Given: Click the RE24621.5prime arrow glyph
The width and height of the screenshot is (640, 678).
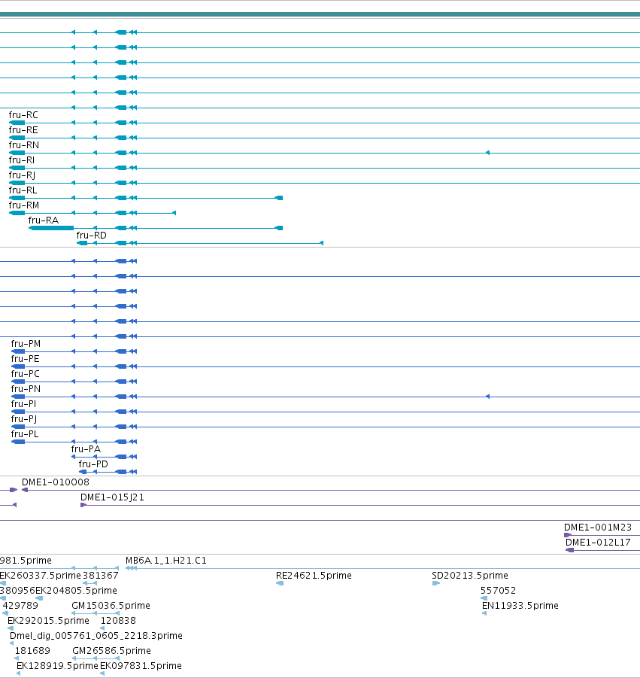Looking at the screenshot, I should click(x=280, y=583).
